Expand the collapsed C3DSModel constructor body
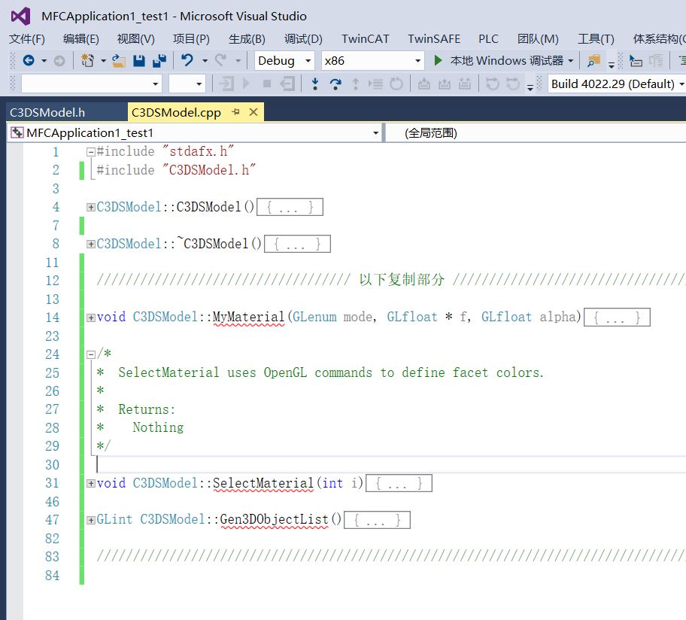This screenshot has height=620, width=686. click(x=90, y=206)
